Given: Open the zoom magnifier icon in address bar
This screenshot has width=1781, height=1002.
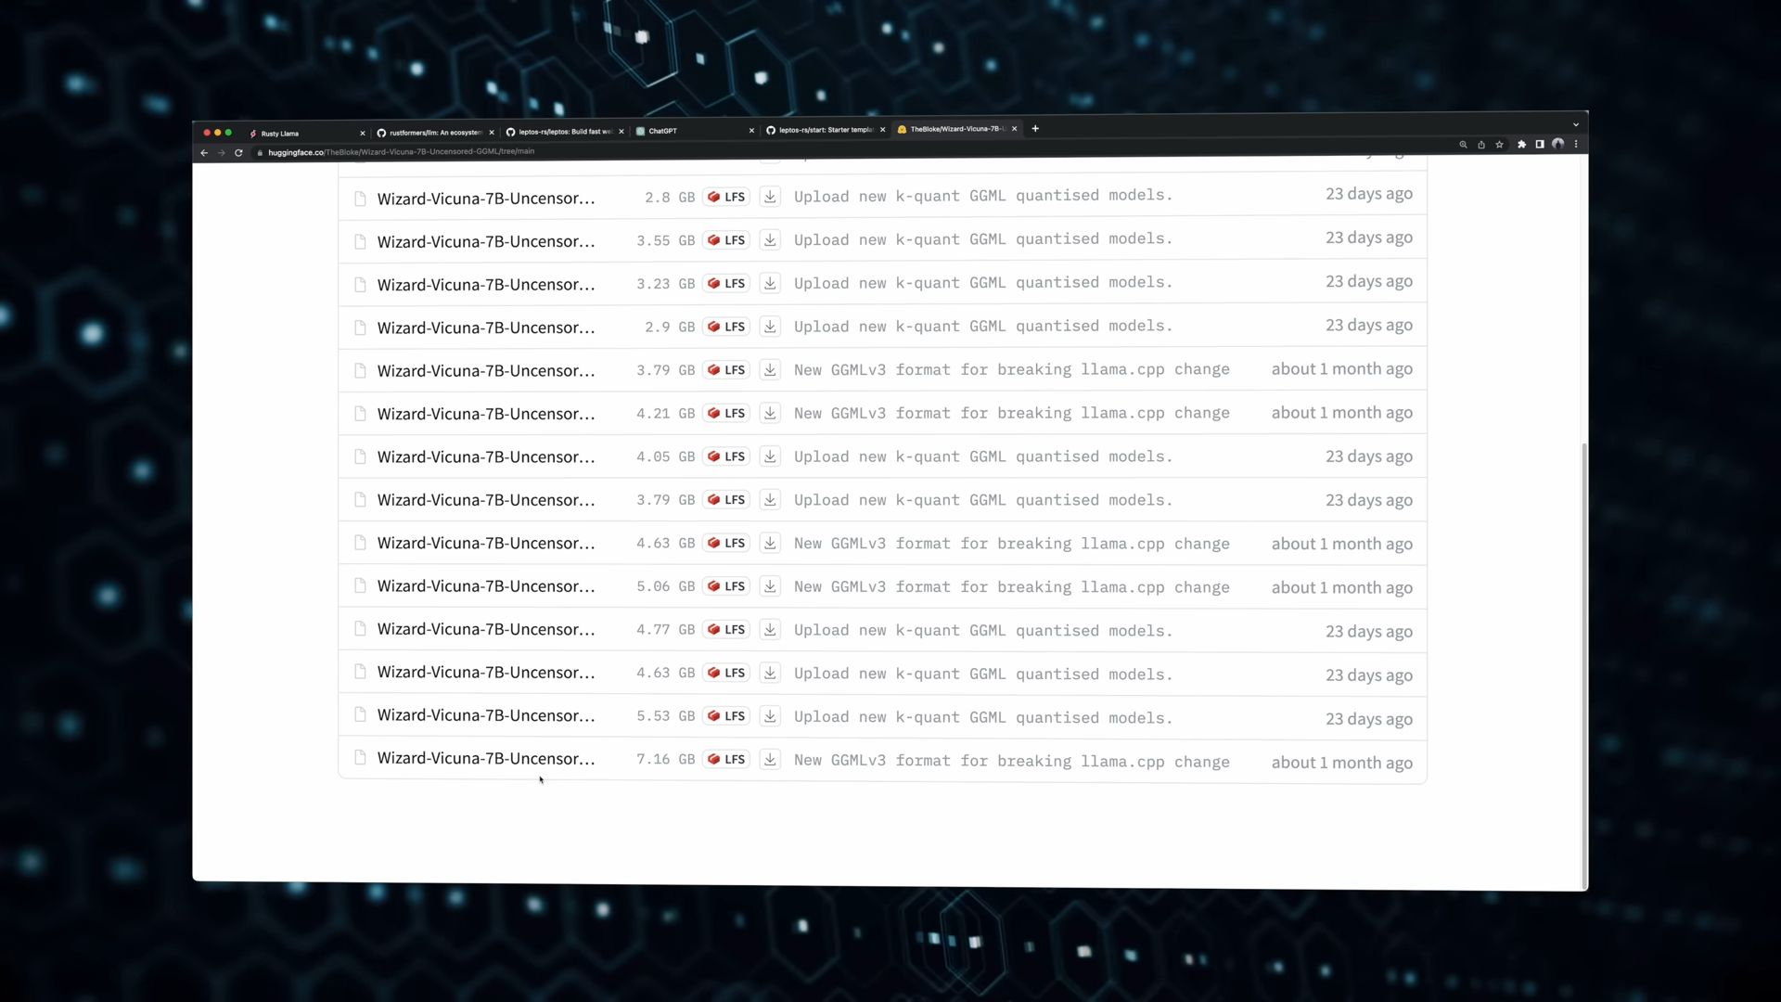Looking at the screenshot, I should click(x=1463, y=145).
